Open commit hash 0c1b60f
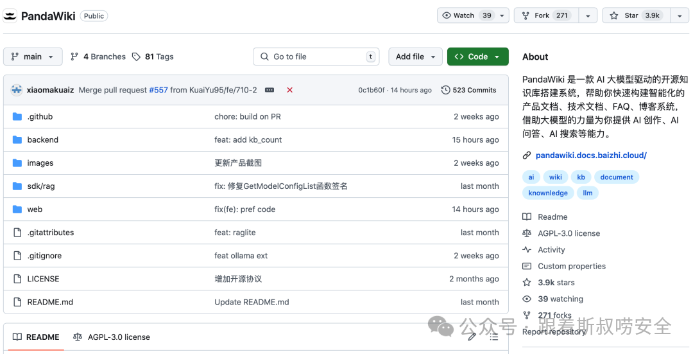 (372, 90)
